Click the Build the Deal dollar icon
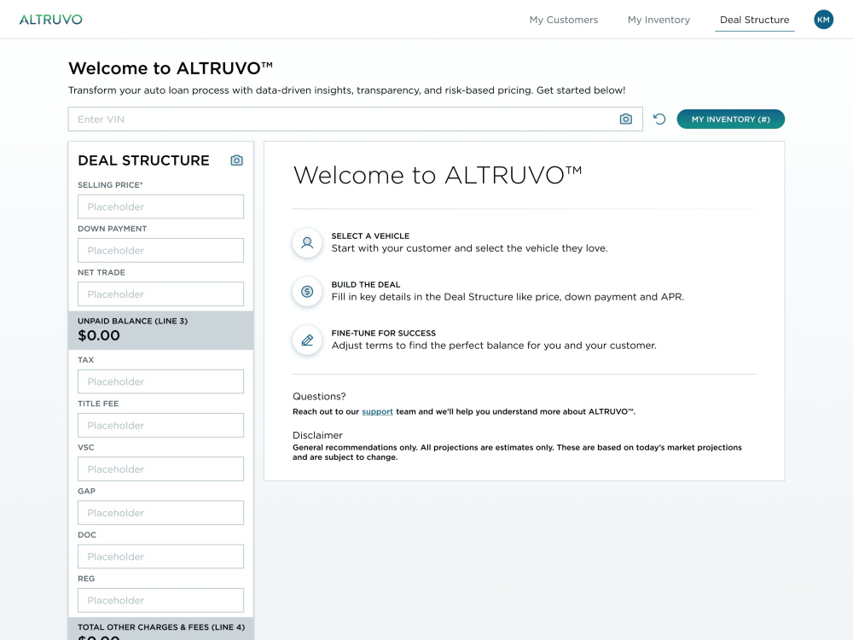Screen dimensions: 853x640 click(x=307, y=292)
